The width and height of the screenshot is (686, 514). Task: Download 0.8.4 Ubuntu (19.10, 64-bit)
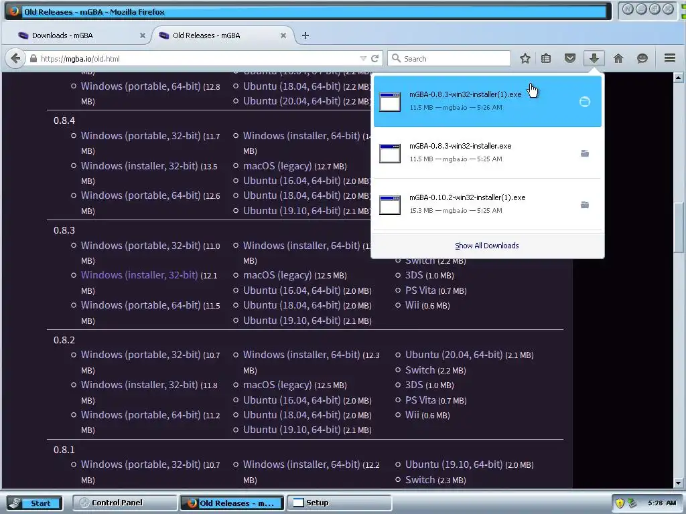click(x=292, y=211)
